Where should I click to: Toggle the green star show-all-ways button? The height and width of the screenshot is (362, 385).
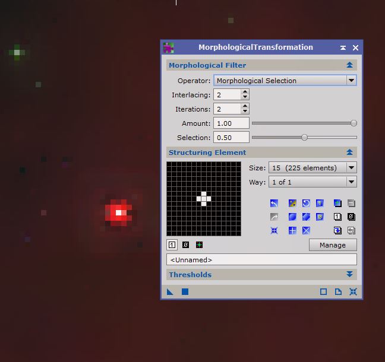(199, 244)
